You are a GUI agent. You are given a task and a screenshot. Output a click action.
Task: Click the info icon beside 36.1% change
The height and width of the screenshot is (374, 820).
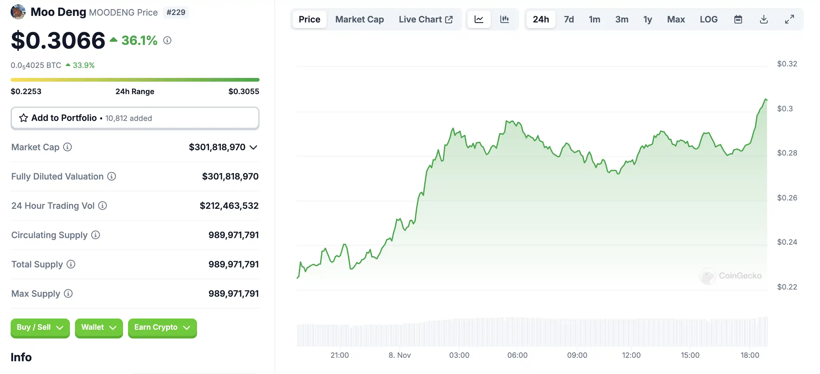coord(167,40)
